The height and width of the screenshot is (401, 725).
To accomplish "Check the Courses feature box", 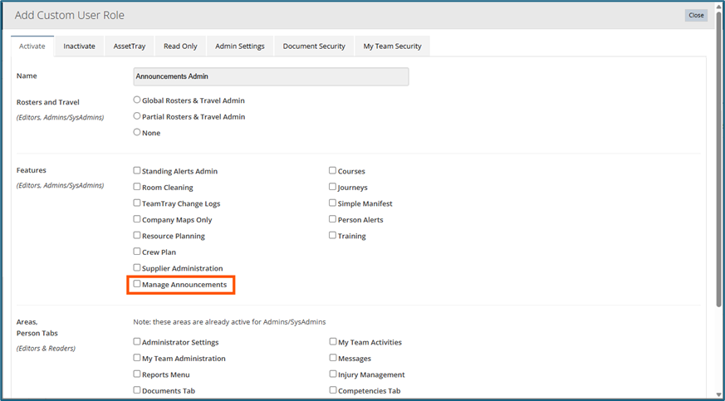I will click(333, 171).
